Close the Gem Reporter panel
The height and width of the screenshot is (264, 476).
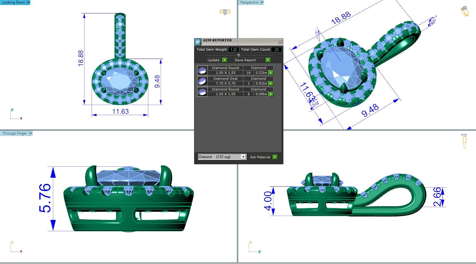pos(280,42)
